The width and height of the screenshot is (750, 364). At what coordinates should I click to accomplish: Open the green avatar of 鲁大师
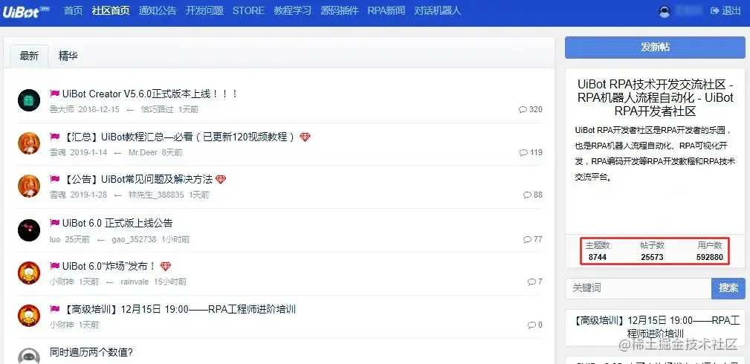29,100
